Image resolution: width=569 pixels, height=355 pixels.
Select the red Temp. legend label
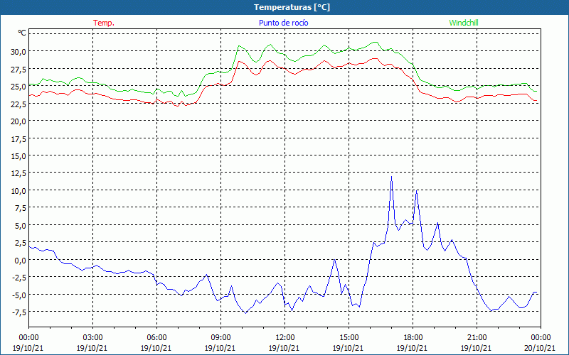104,23
